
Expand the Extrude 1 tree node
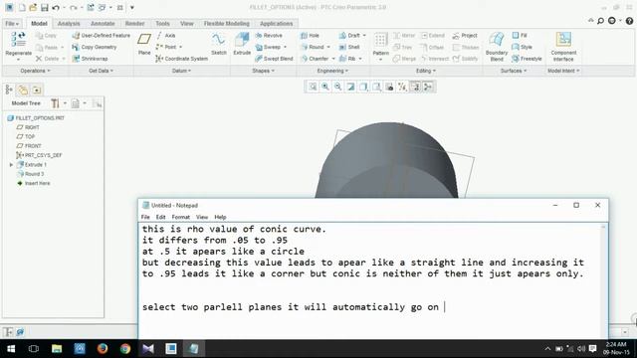pyautogui.click(x=11, y=165)
